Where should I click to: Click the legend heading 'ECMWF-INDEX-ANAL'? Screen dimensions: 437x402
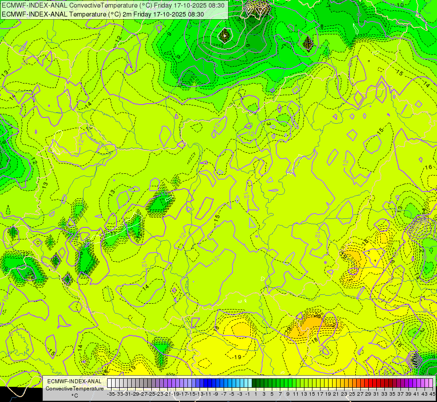point(75,381)
